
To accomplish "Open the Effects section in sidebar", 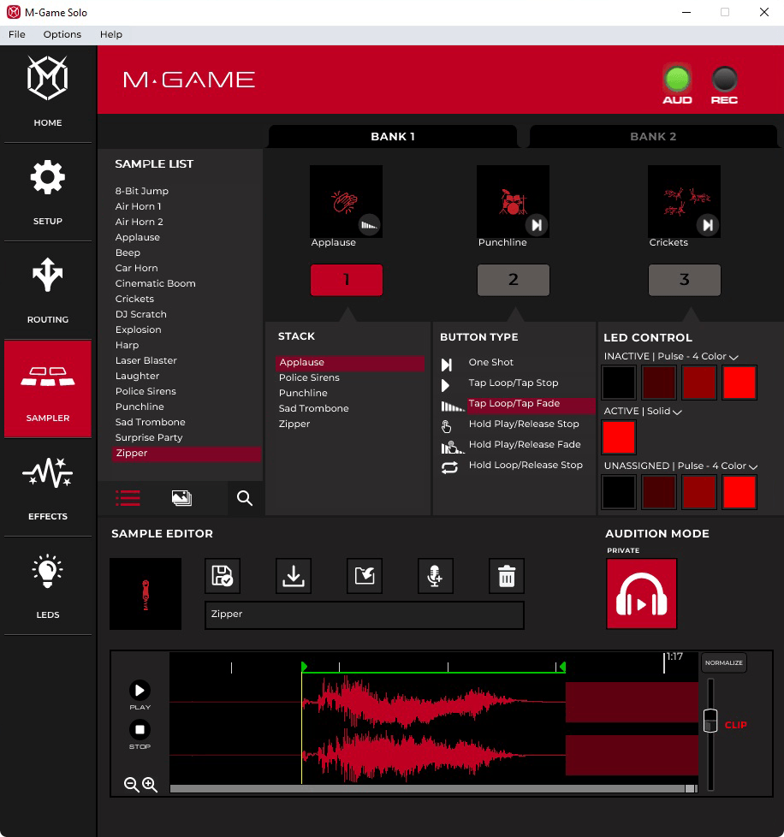I will 47,487.
